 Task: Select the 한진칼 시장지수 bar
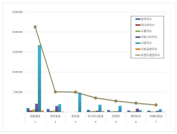tap(80, 102)
